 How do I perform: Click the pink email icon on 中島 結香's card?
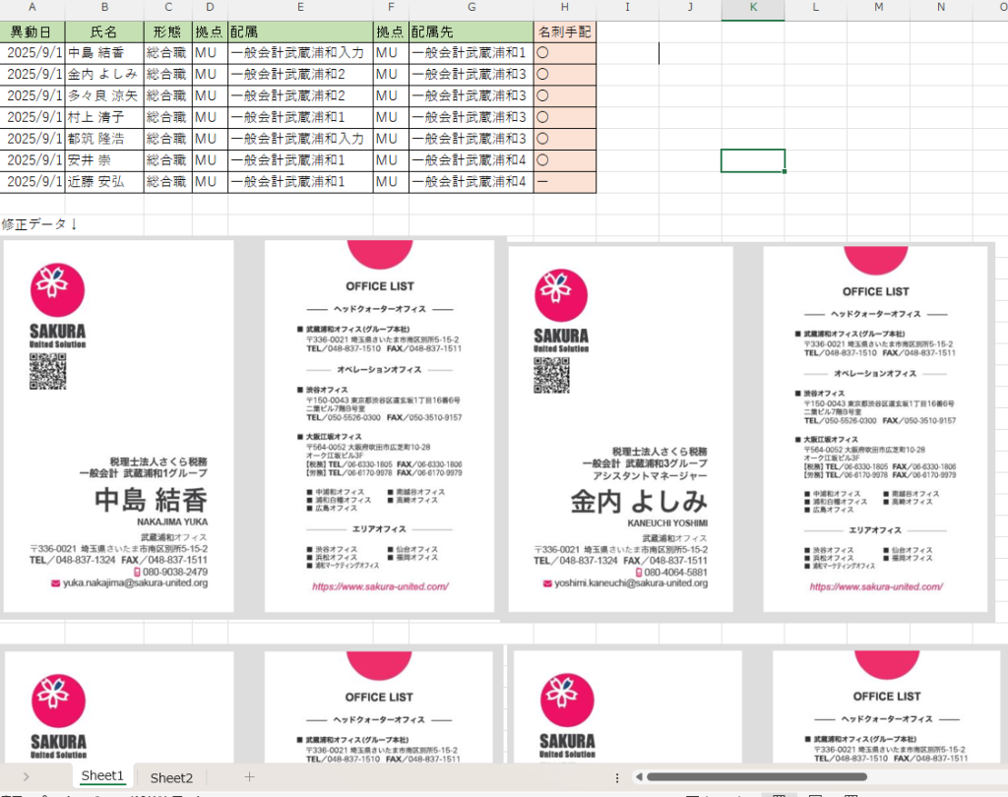click(55, 583)
